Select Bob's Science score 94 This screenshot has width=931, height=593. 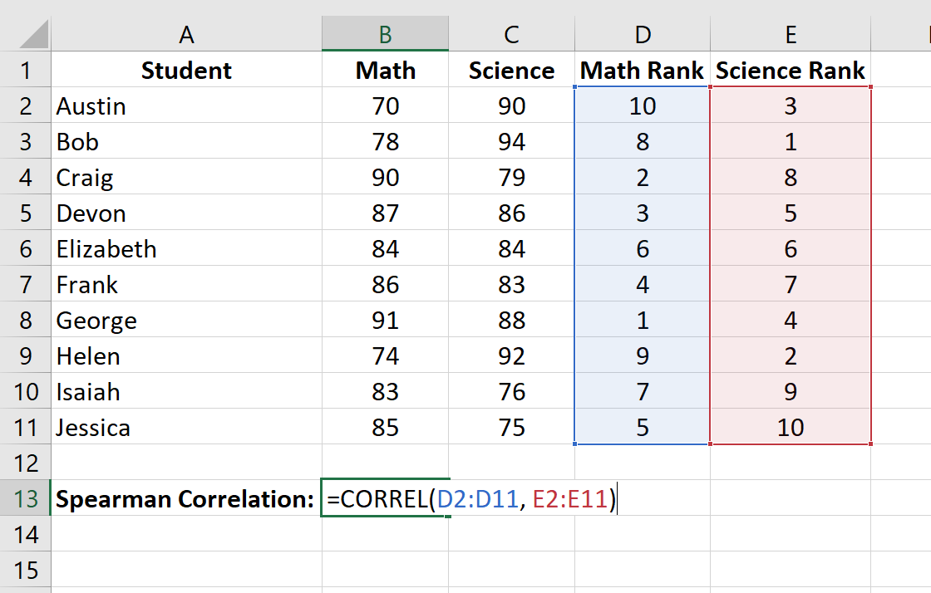(512, 141)
